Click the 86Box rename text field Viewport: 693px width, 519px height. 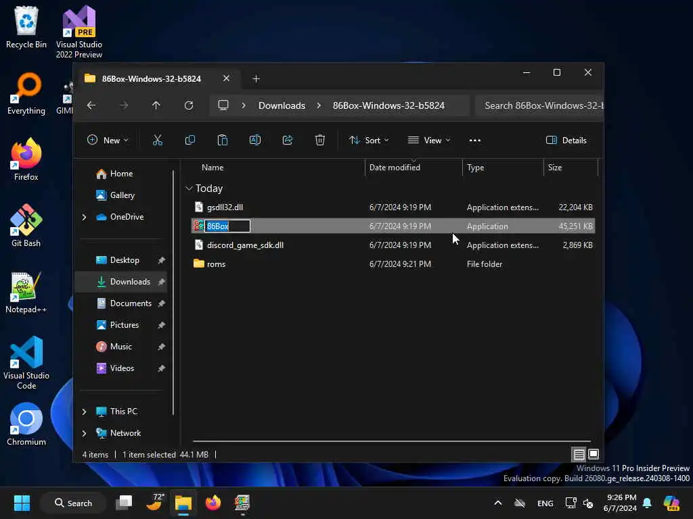click(x=227, y=226)
